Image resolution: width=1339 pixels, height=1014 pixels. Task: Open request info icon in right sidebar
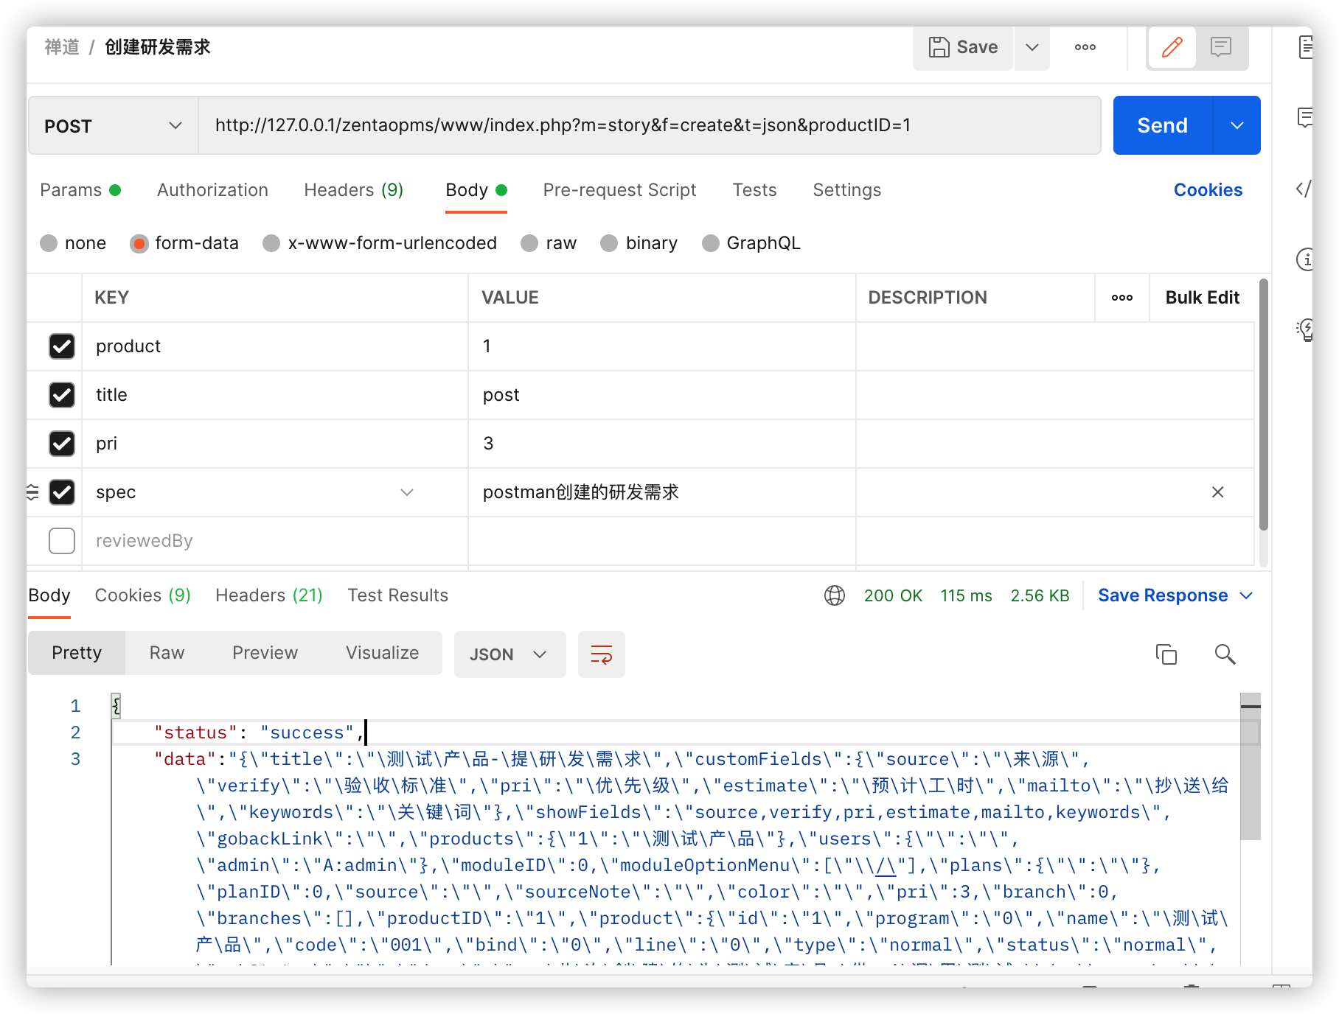(x=1306, y=259)
